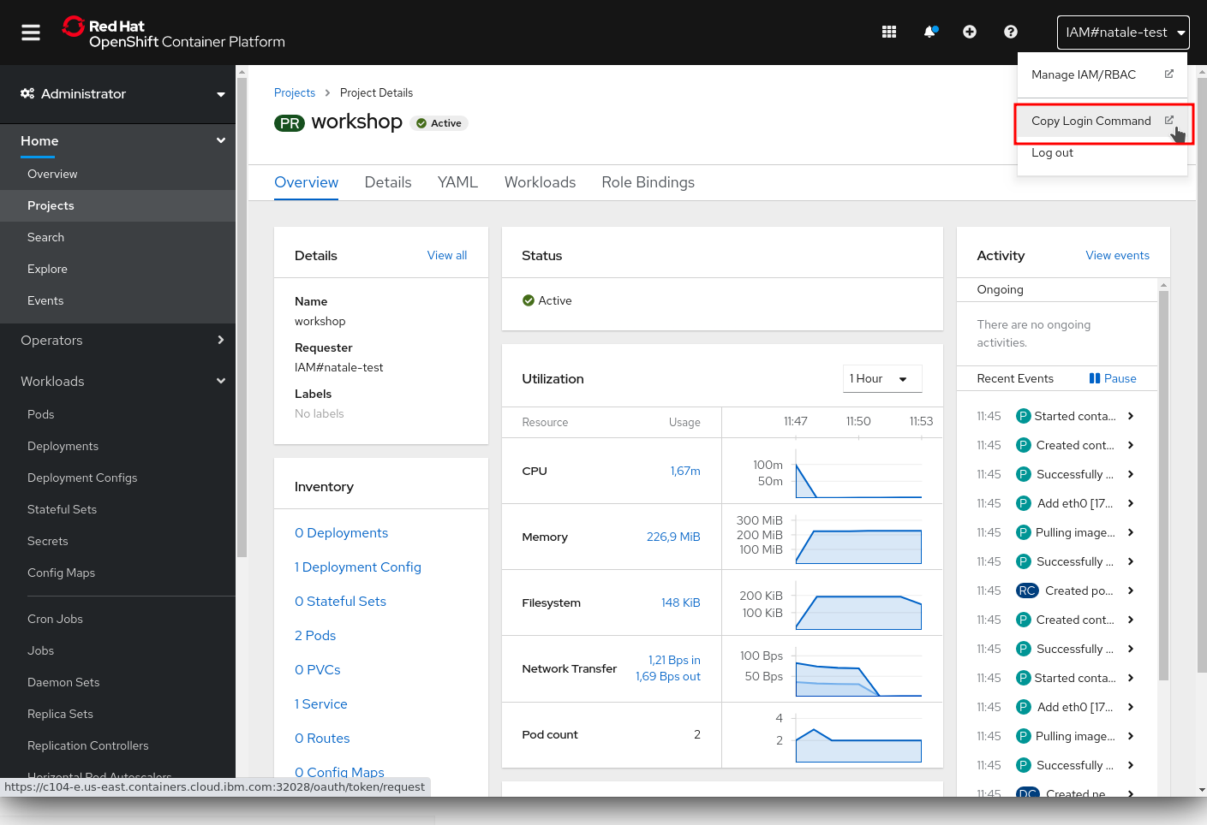This screenshot has width=1207, height=825.
Task: Open the IAM#natale-test user dropdown
Action: (1123, 33)
